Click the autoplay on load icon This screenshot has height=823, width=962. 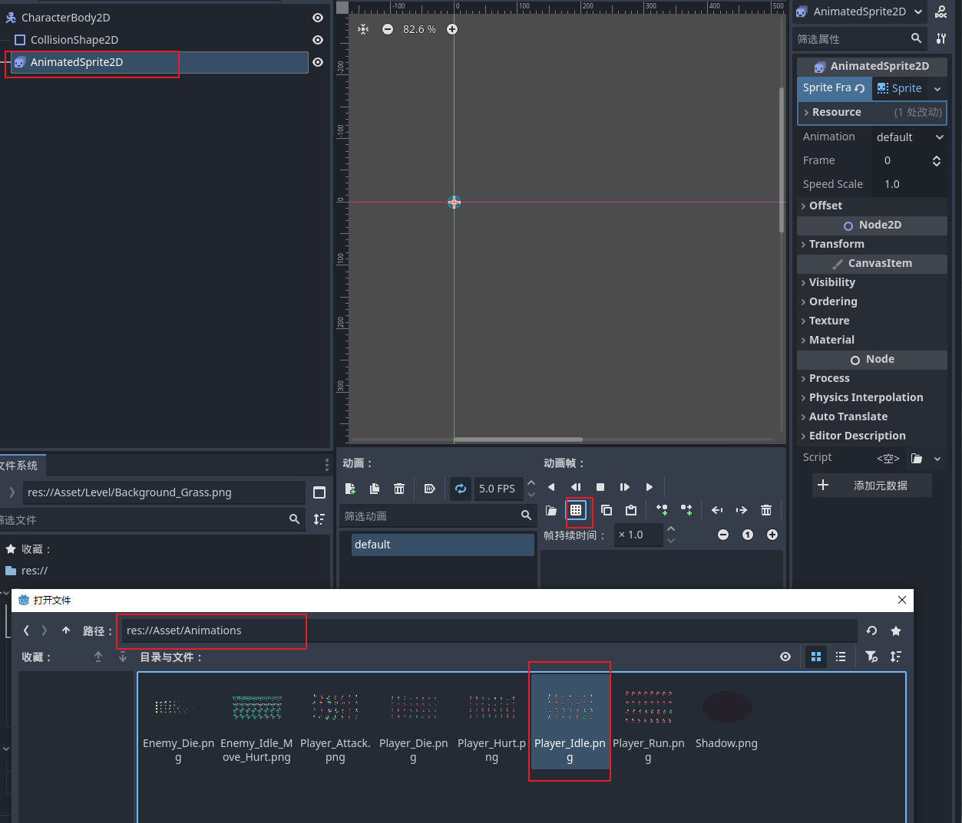(430, 489)
